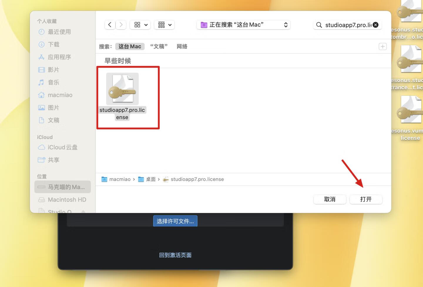The image size is (423, 287).
Task: Select Macintosh HD in the sidebar
Action: tap(67, 200)
